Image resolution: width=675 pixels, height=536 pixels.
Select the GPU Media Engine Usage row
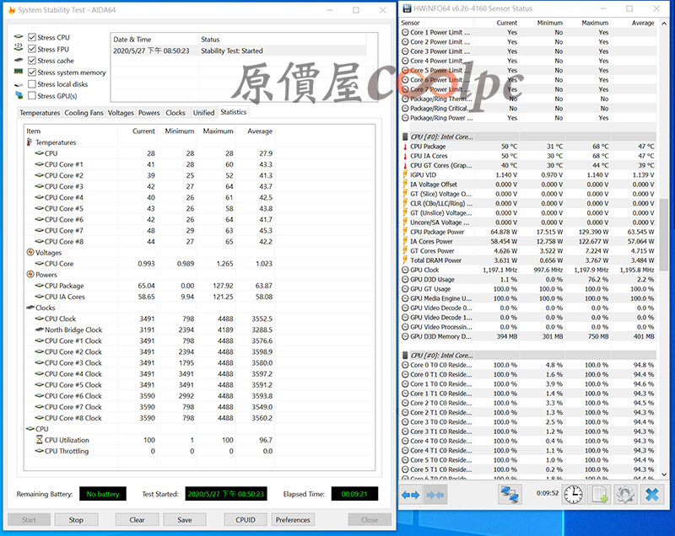pyautogui.click(x=529, y=298)
